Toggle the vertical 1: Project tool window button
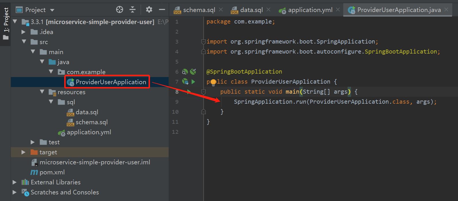This screenshot has width=458, height=201. point(6,23)
